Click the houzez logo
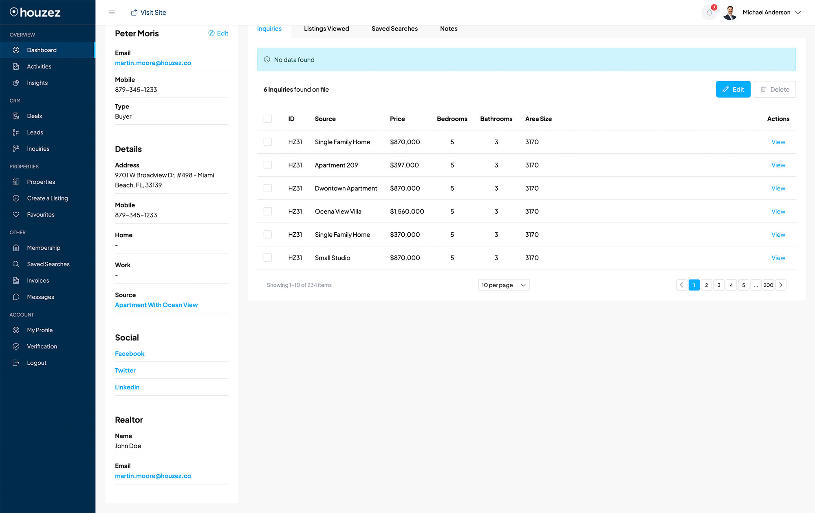Image resolution: width=815 pixels, height=513 pixels. (35, 12)
